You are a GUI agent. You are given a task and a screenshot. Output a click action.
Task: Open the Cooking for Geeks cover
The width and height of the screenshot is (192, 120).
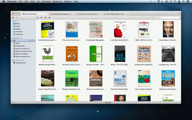[x=144, y=54]
